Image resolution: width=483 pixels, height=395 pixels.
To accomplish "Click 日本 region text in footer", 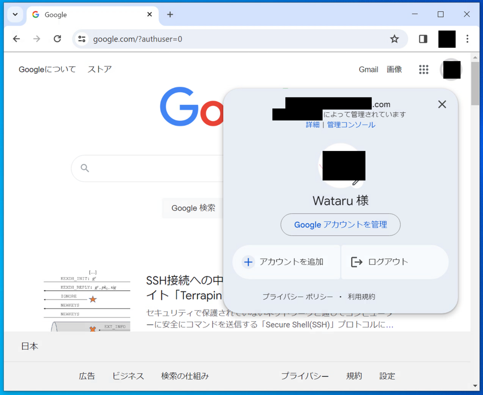I will coord(29,346).
